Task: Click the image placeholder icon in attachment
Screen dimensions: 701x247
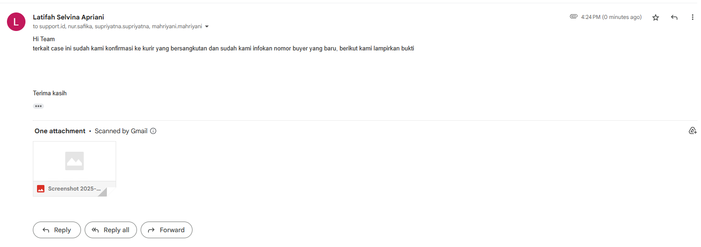Action: click(x=74, y=161)
